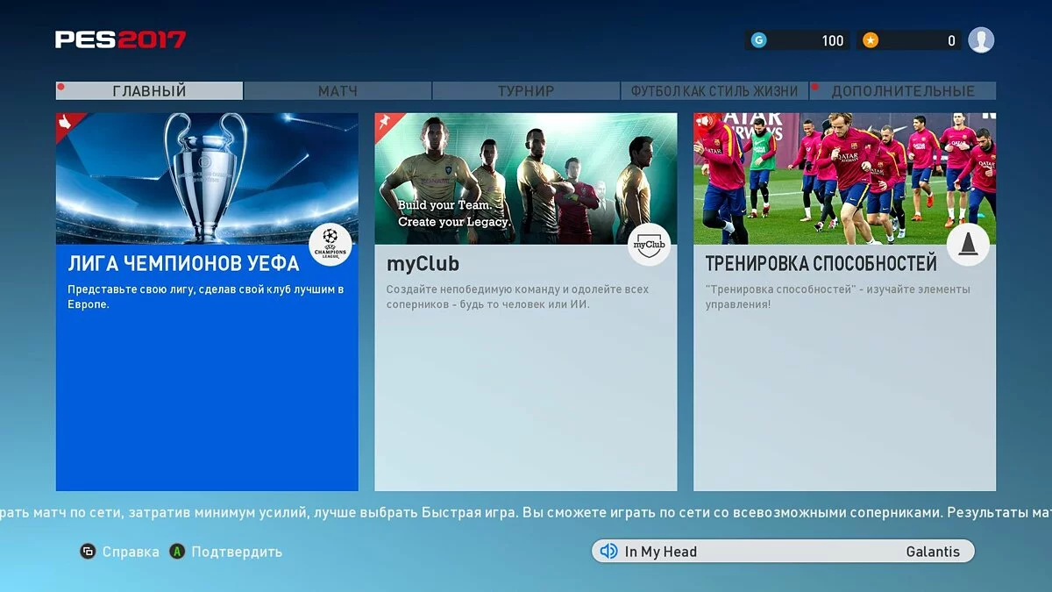Viewport: 1052px width, 592px height.
Task: Open the ТУРНИР tab
Action: coord(526,91)
